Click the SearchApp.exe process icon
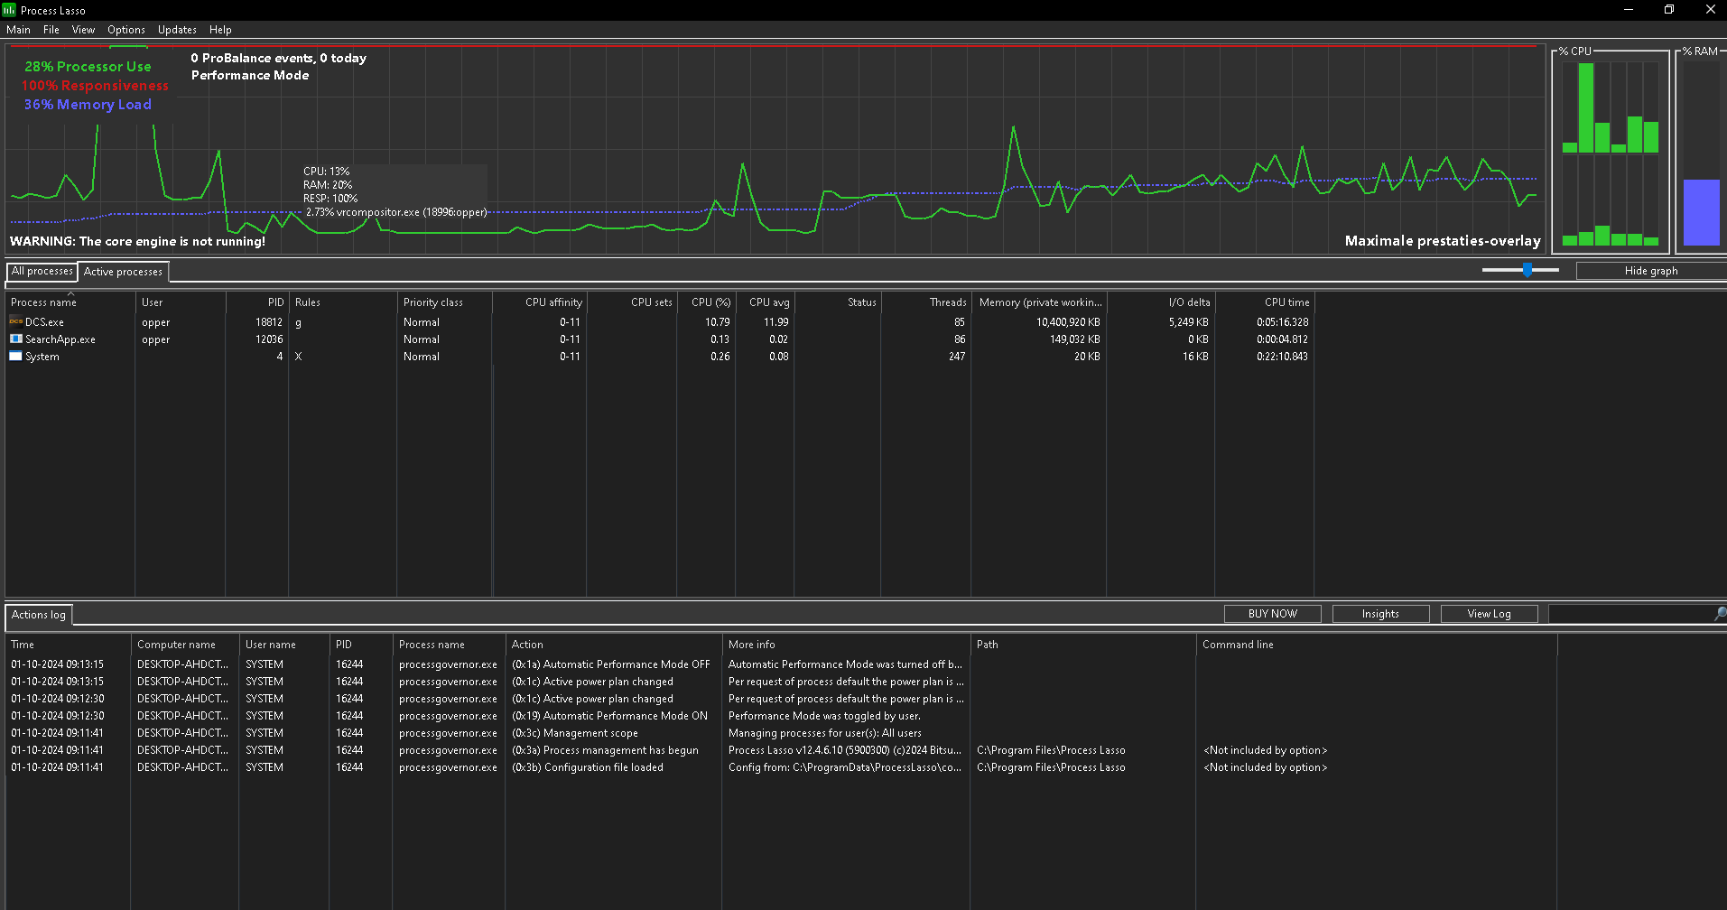 (x=15, y=339)
